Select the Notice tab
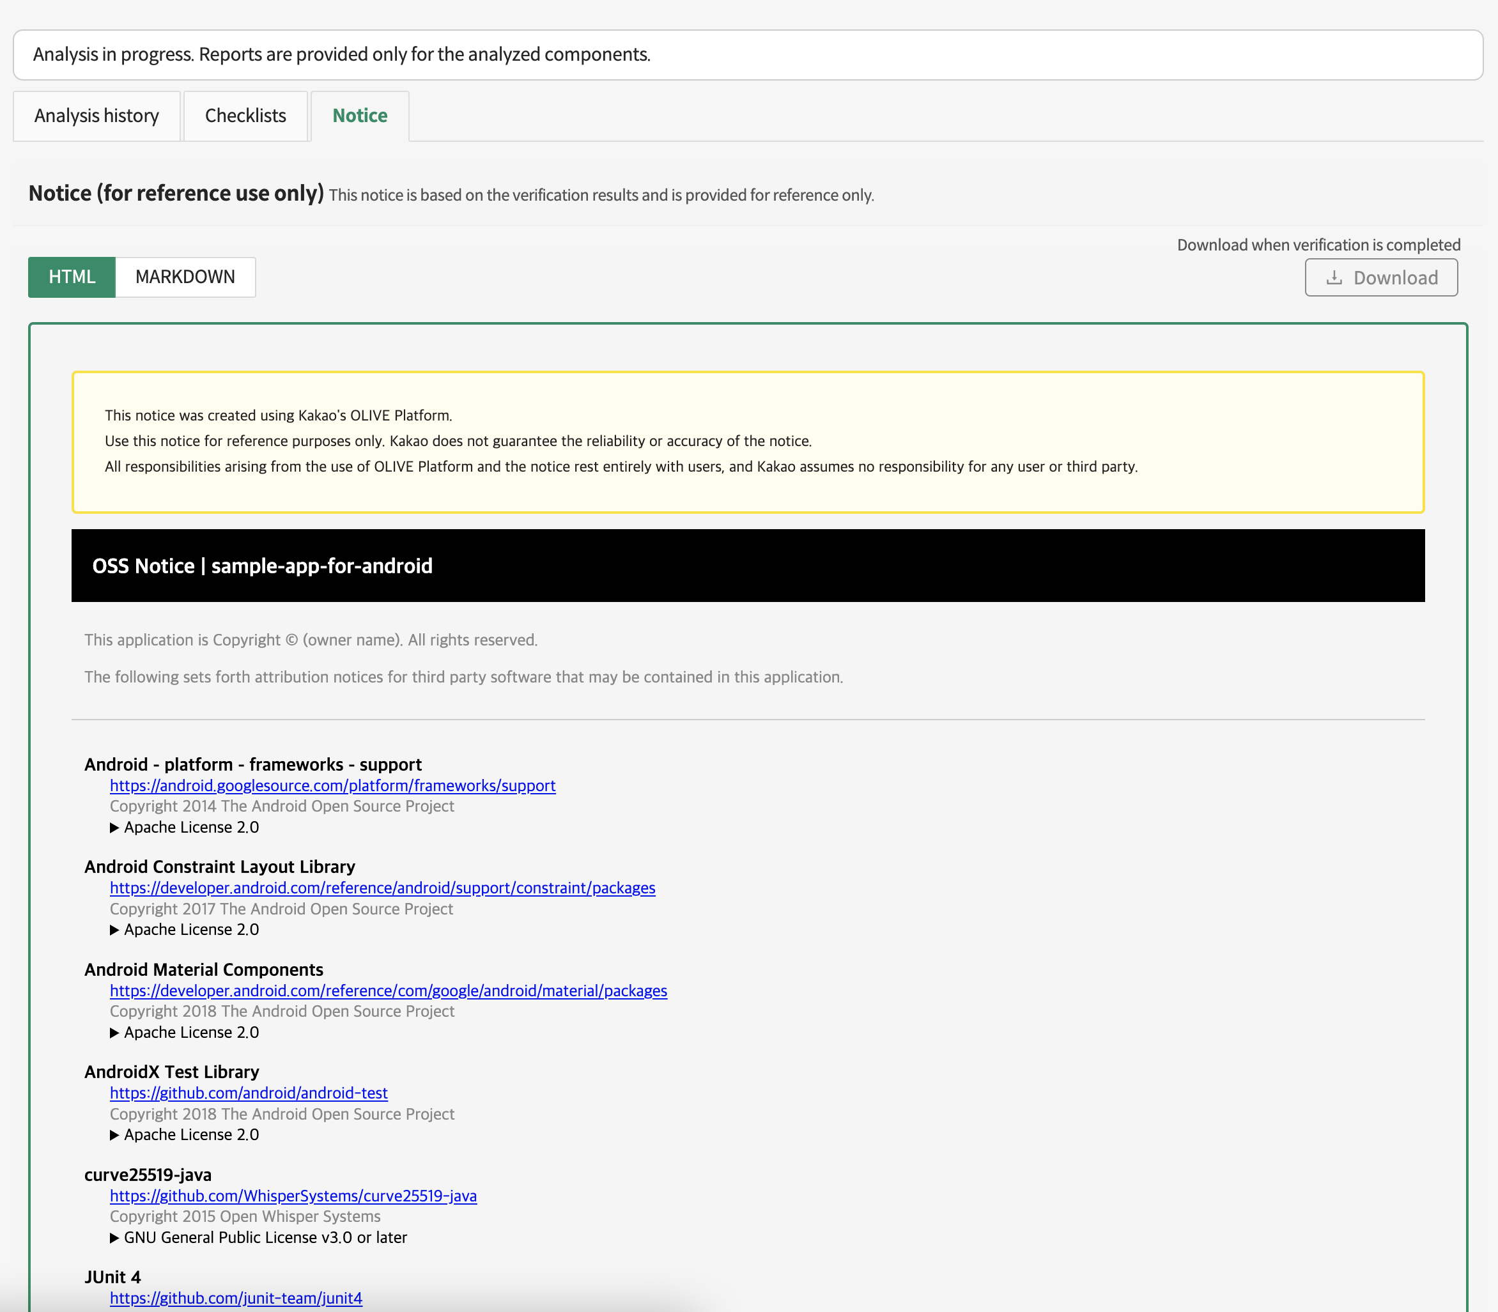Viewport: 1498px width, 1312px height. tap(360, 116)
